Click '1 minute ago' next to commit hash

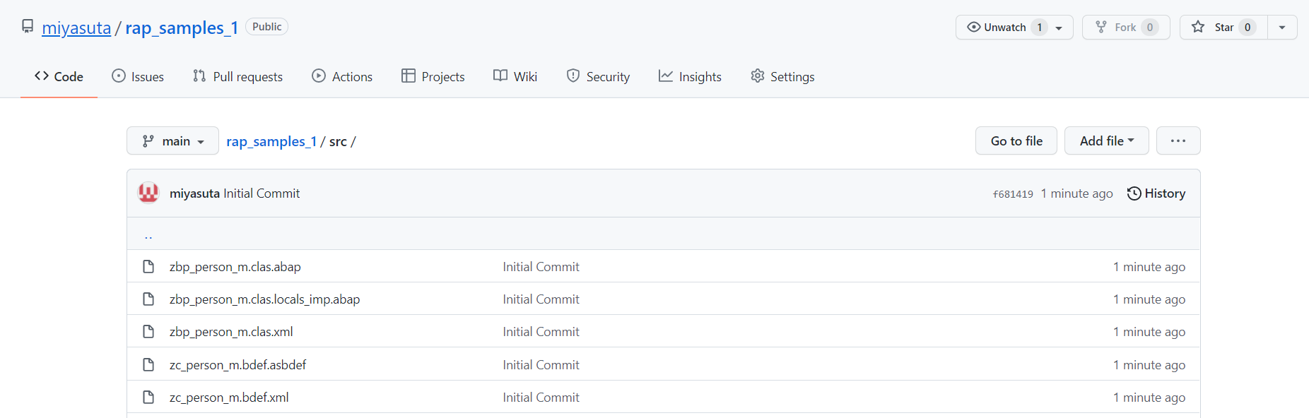[1076, 193]
